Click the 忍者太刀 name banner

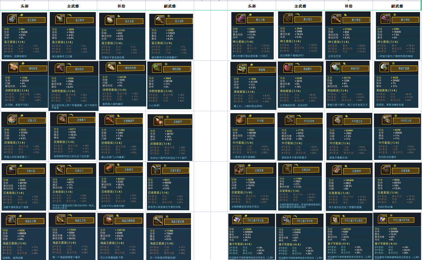[x=79, y=171]
